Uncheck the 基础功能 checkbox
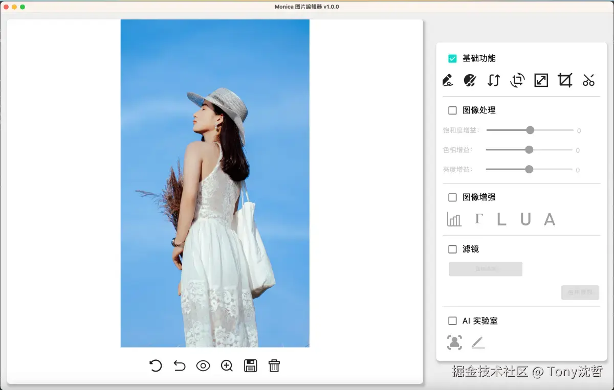Screen dimensions: 614x390 click(452, 58)
